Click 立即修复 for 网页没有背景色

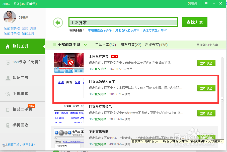tap(206, 113)
